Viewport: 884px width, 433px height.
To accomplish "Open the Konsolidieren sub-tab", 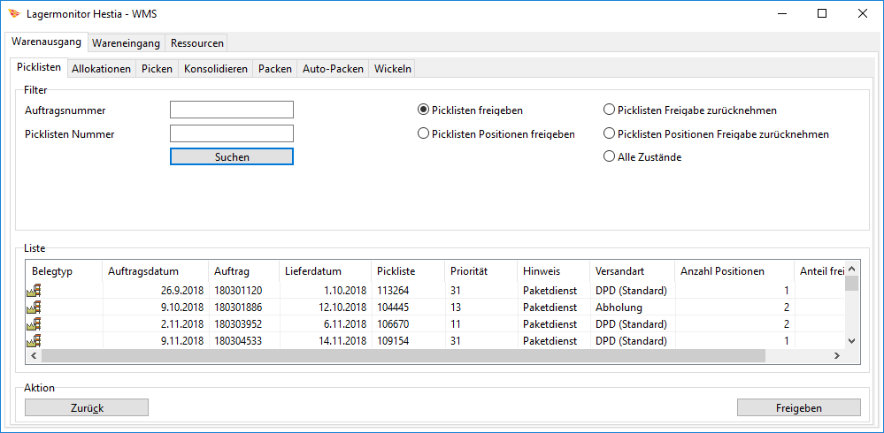I will pyautogui.click(x=216, y=69).
